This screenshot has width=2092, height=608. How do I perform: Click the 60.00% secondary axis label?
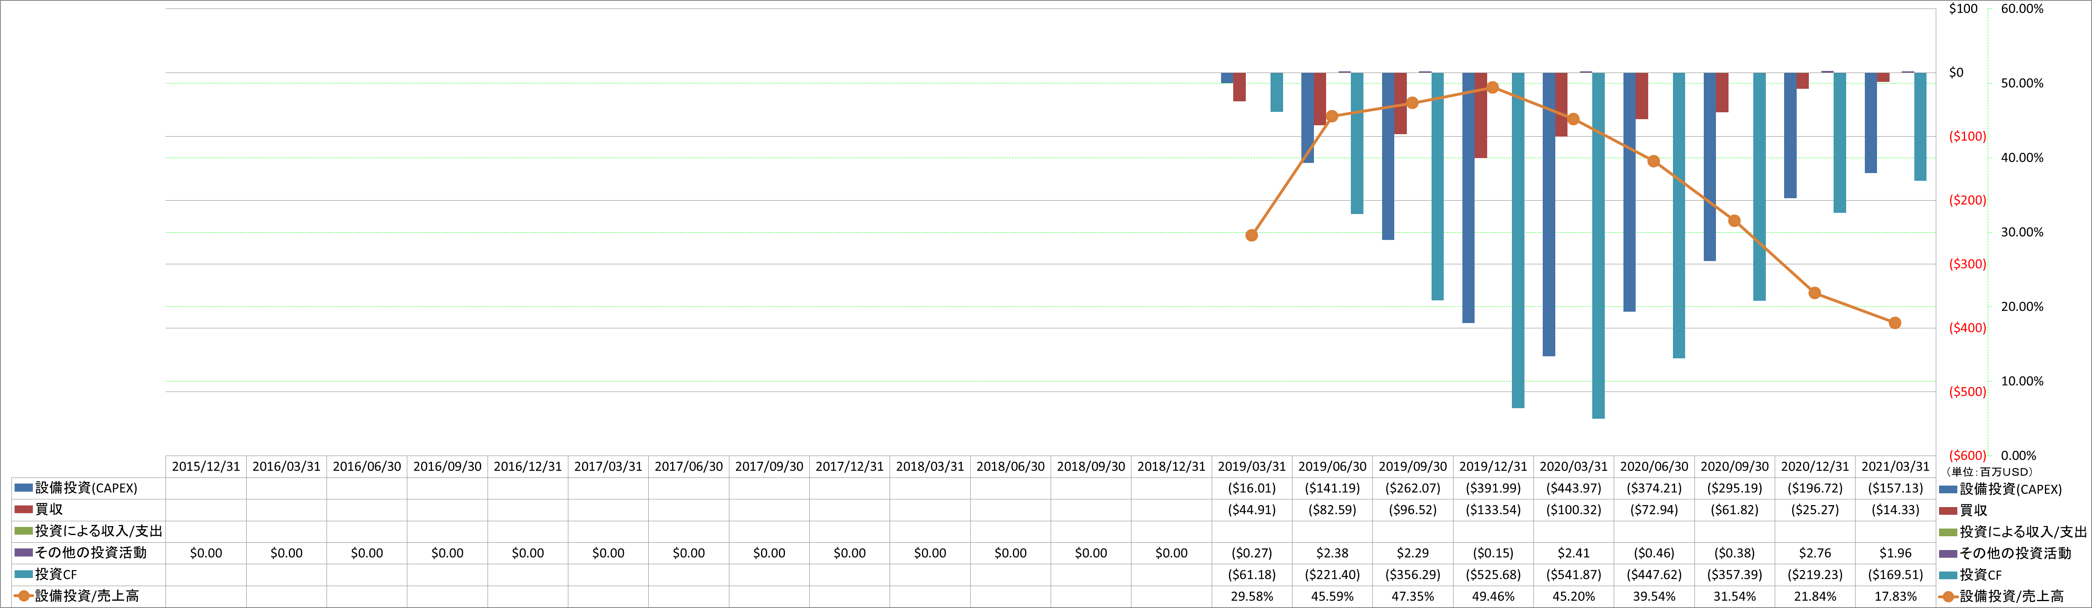(2022, 9)
